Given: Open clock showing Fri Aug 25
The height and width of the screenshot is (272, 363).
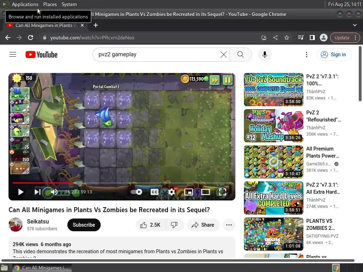Looking at the screenshot, I should pos(345,4).
